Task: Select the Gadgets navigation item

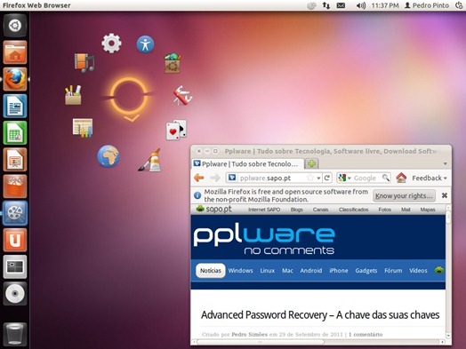Action: pyautogui.click(x=366, y=270)
